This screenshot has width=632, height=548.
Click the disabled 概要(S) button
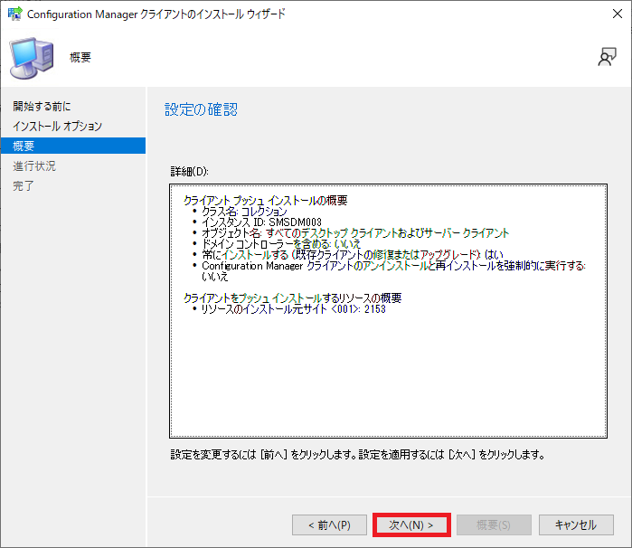(493, 524)
